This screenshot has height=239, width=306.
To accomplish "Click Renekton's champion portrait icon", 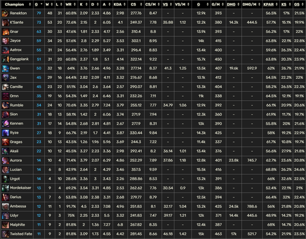I will coord(6,13).
